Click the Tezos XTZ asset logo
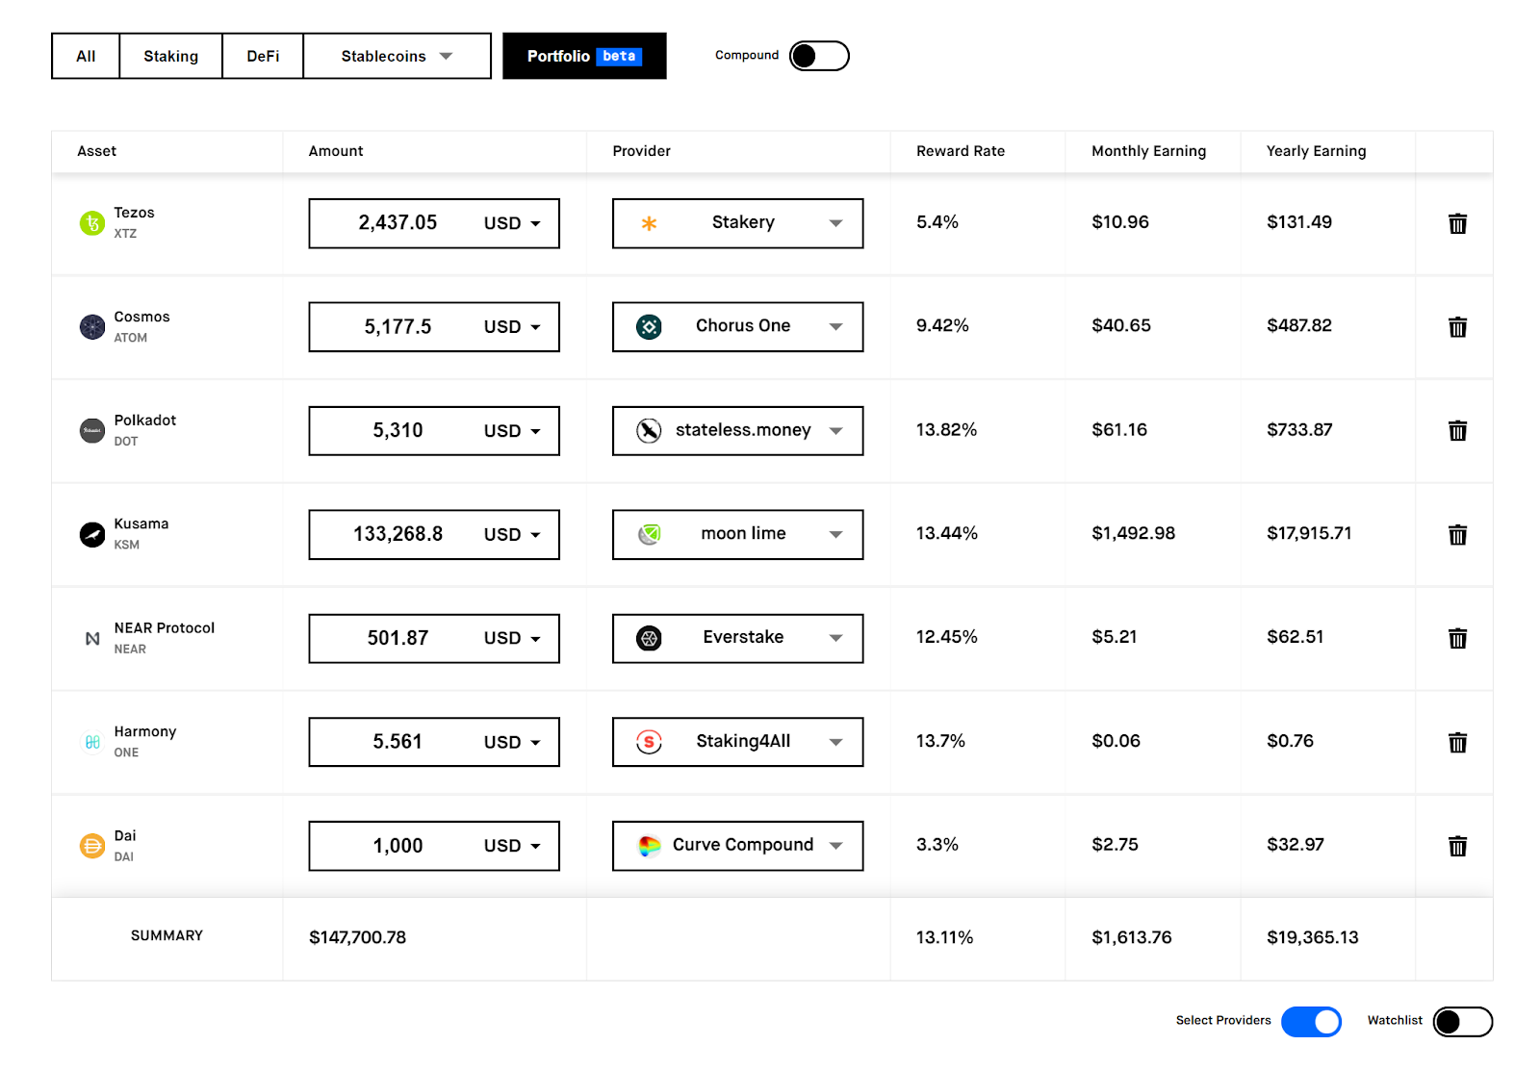Screen dimensions: 1540x1071 (92, 223)
